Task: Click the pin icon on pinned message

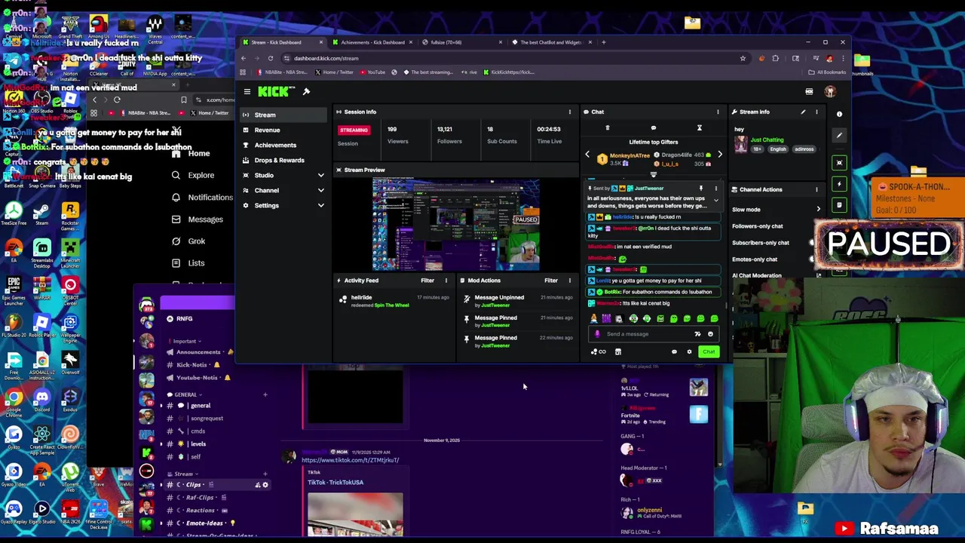Action: point(700,188)
